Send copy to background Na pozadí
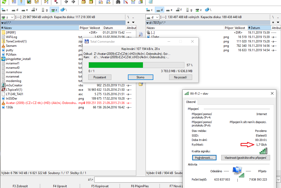 pos(181,77)
